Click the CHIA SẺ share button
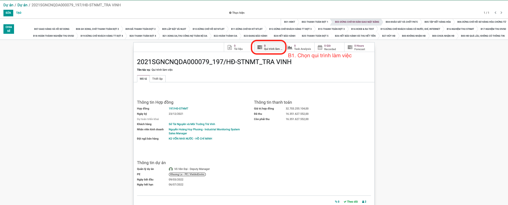 [9, 29]
